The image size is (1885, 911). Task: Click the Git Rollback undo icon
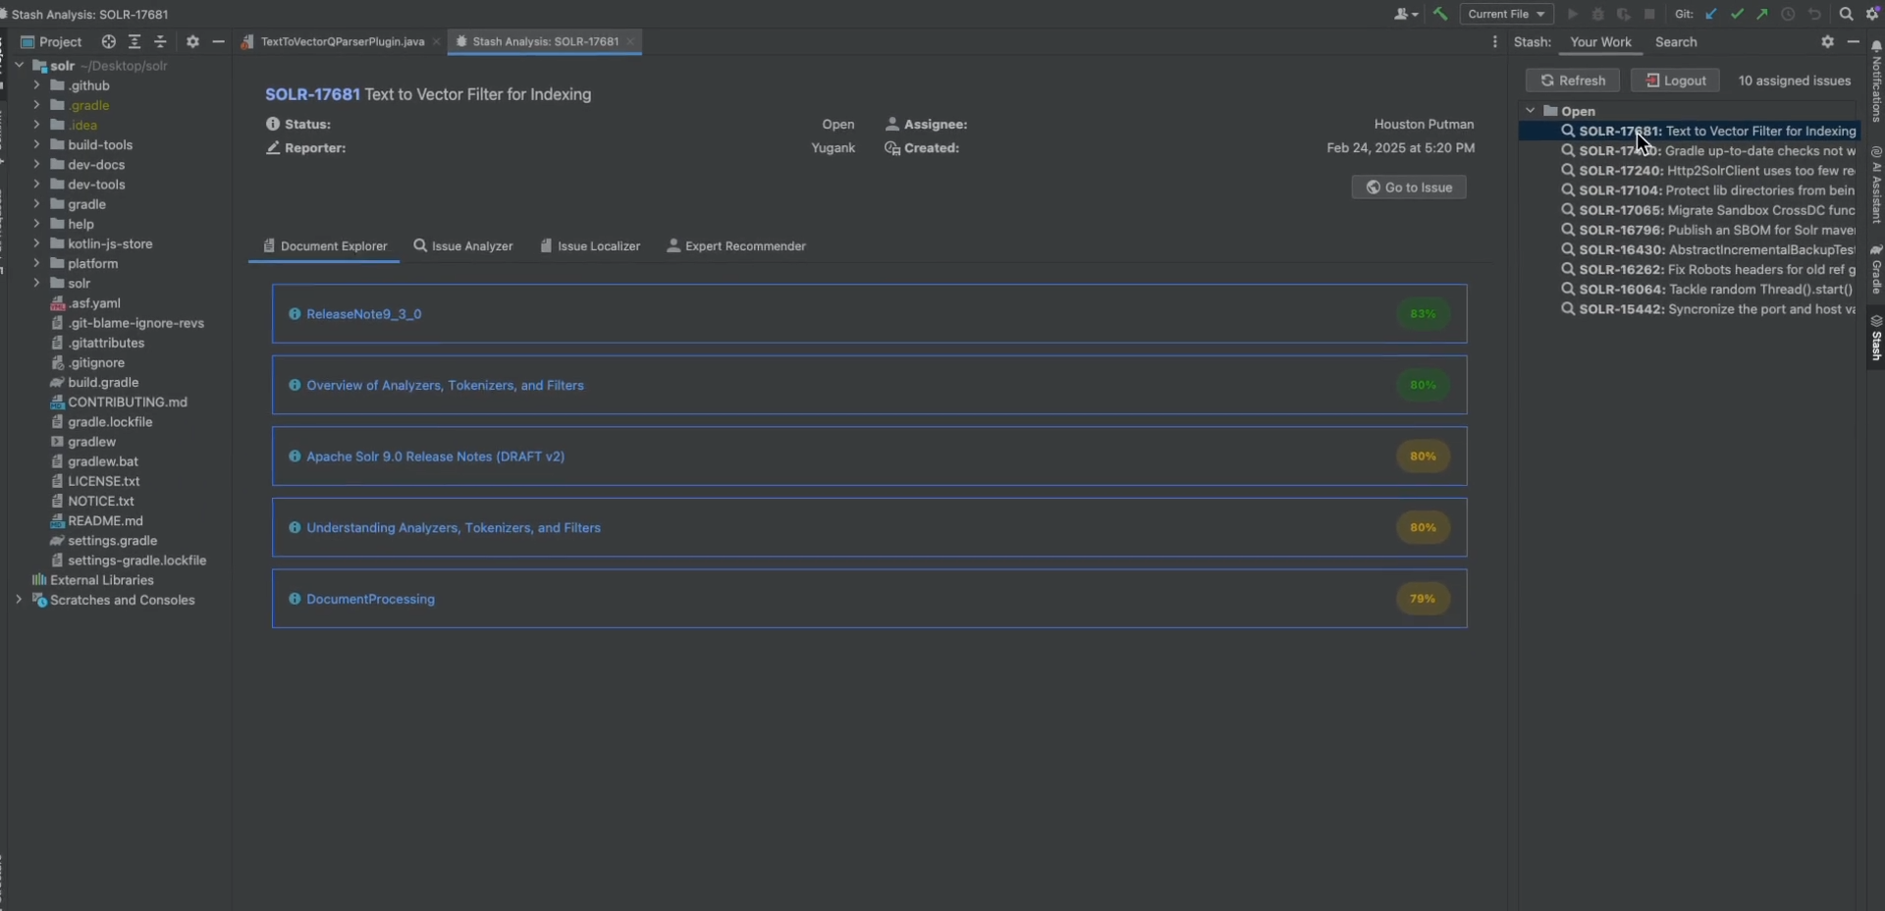(x=1814, y=14)
